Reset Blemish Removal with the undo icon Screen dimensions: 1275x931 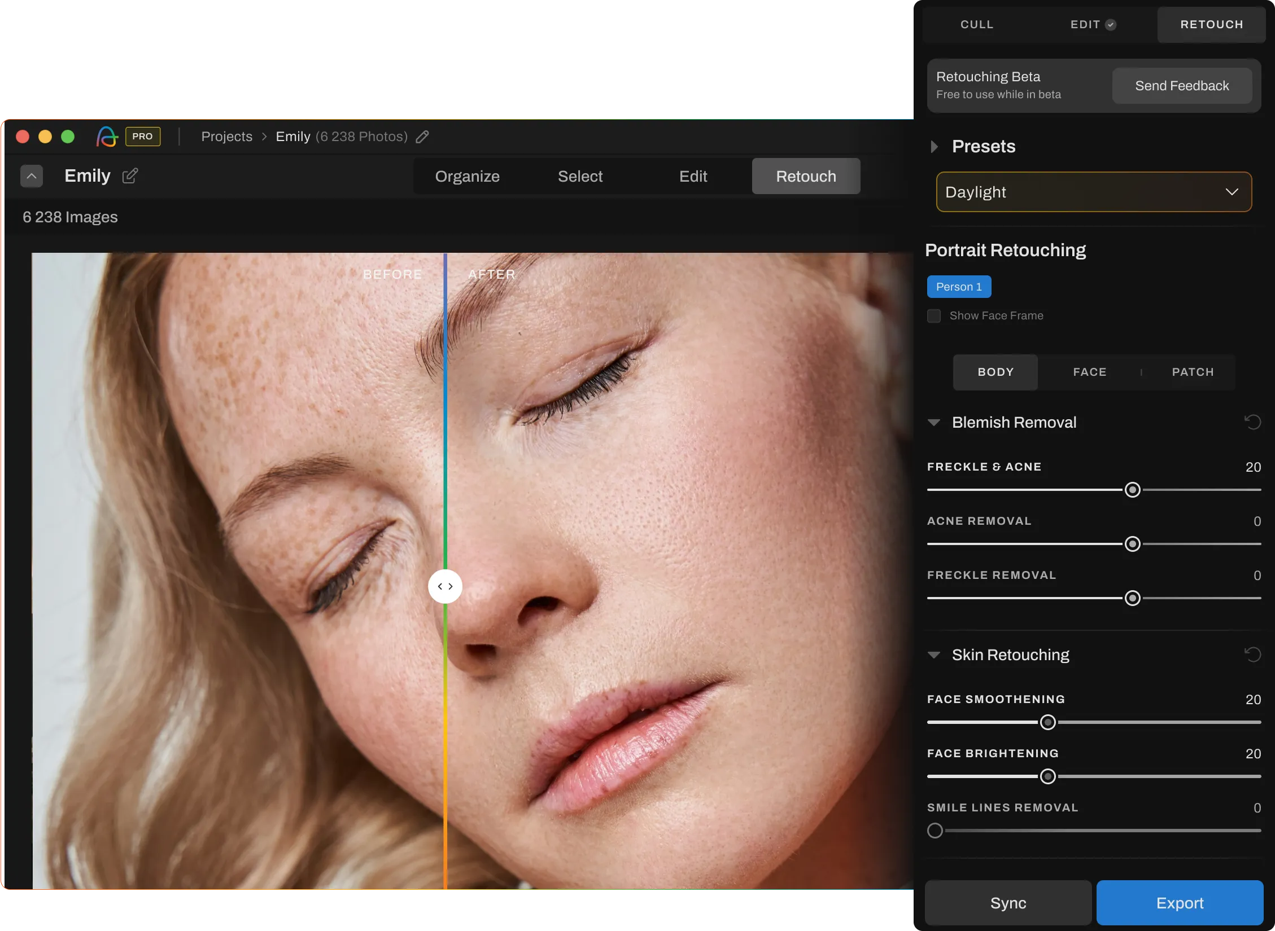(x=1252, y=422)
